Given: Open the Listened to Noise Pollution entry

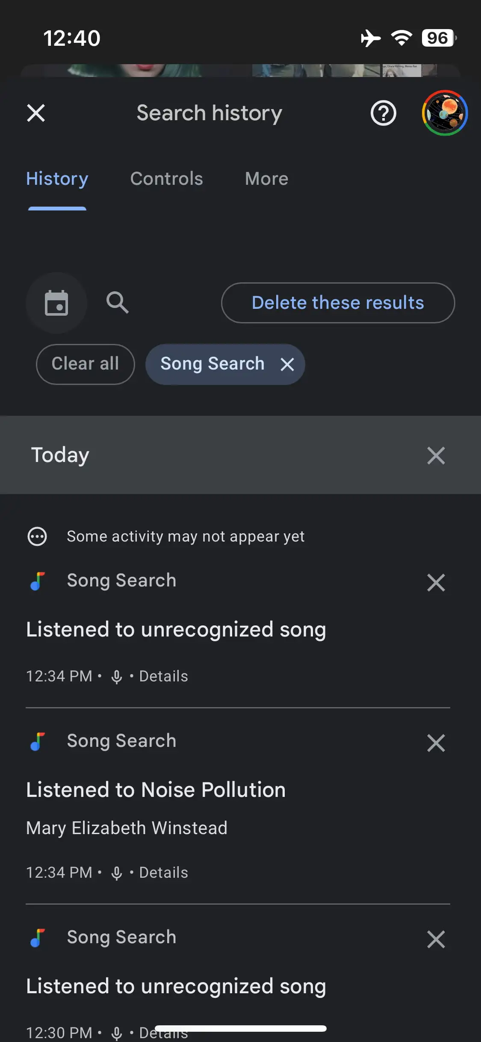Looking at the screenshot, I should coord(156,790).
